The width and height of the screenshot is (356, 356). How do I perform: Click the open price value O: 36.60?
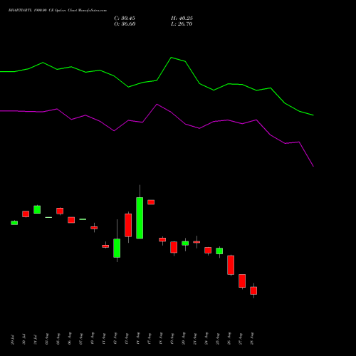click(x=125, y=24)
